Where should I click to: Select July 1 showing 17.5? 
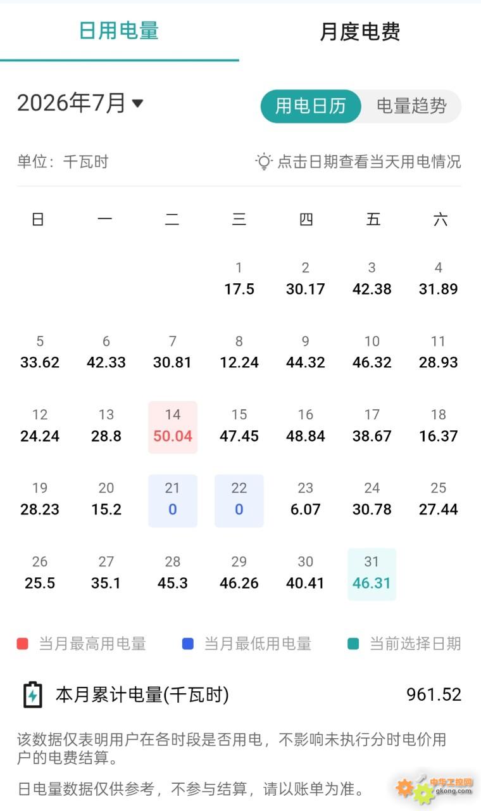[x=239, y=279]
